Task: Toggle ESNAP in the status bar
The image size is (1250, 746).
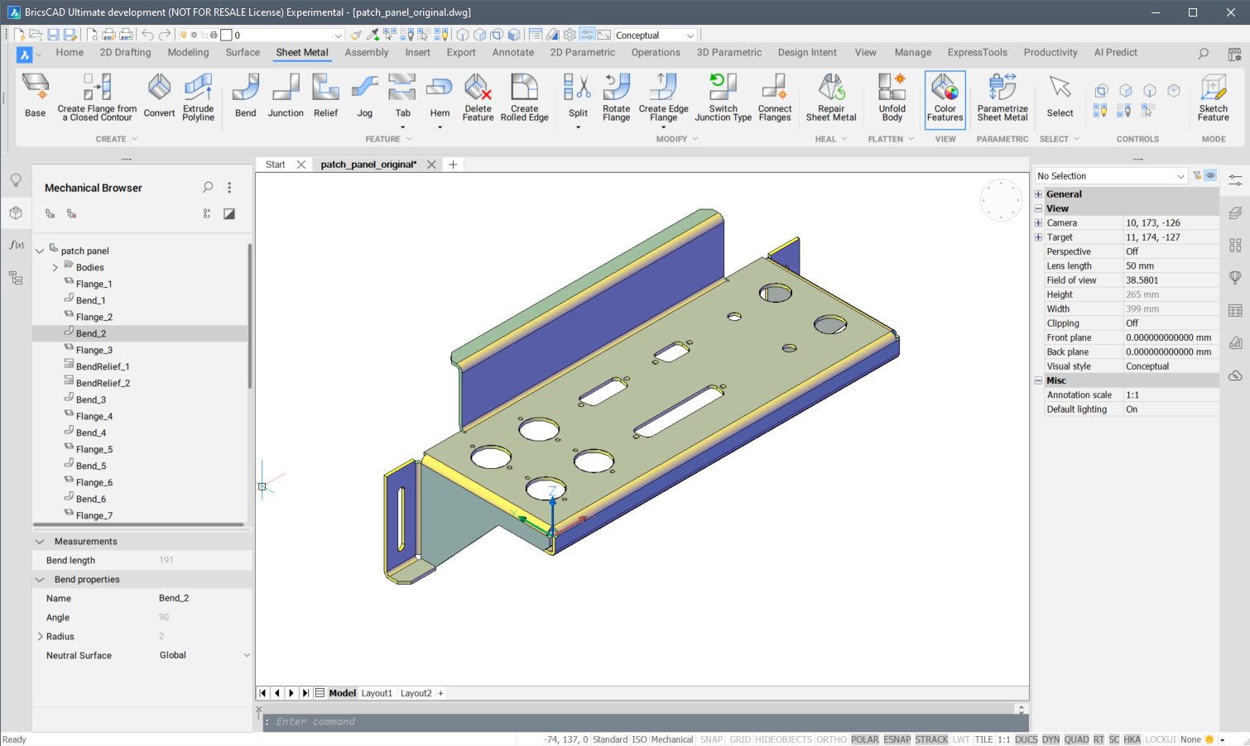Action: click(897, 739)
